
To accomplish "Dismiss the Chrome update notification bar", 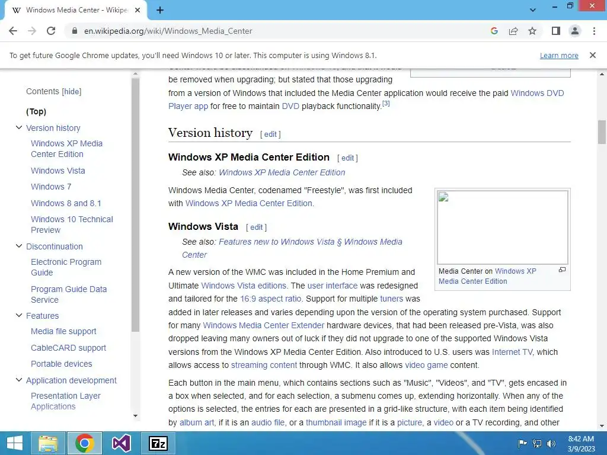I will (593, 55).
